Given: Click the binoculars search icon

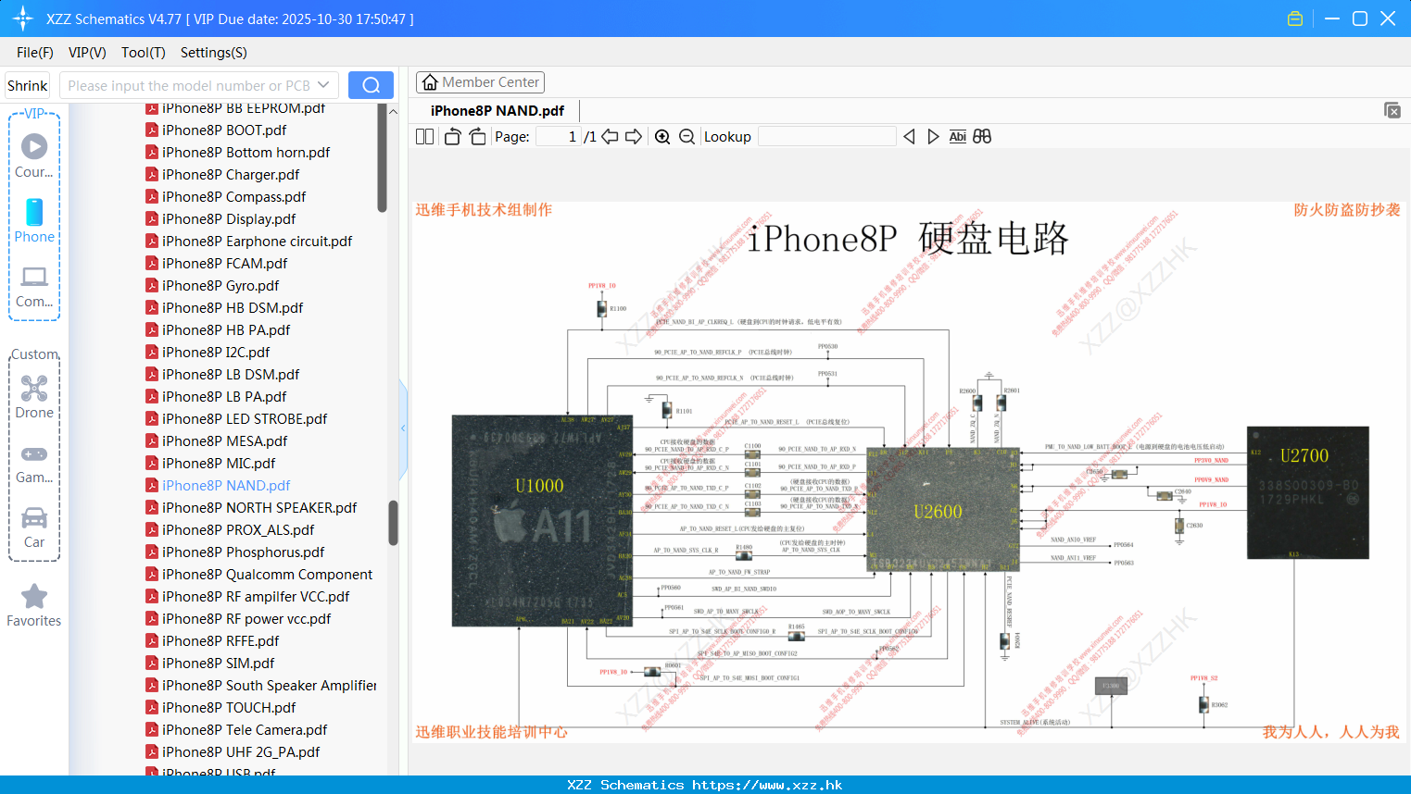Looking at the screenshot, I should pos(982,137).
